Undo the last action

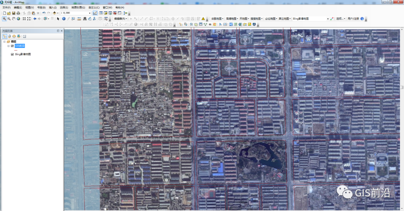(x=44, y=13)
